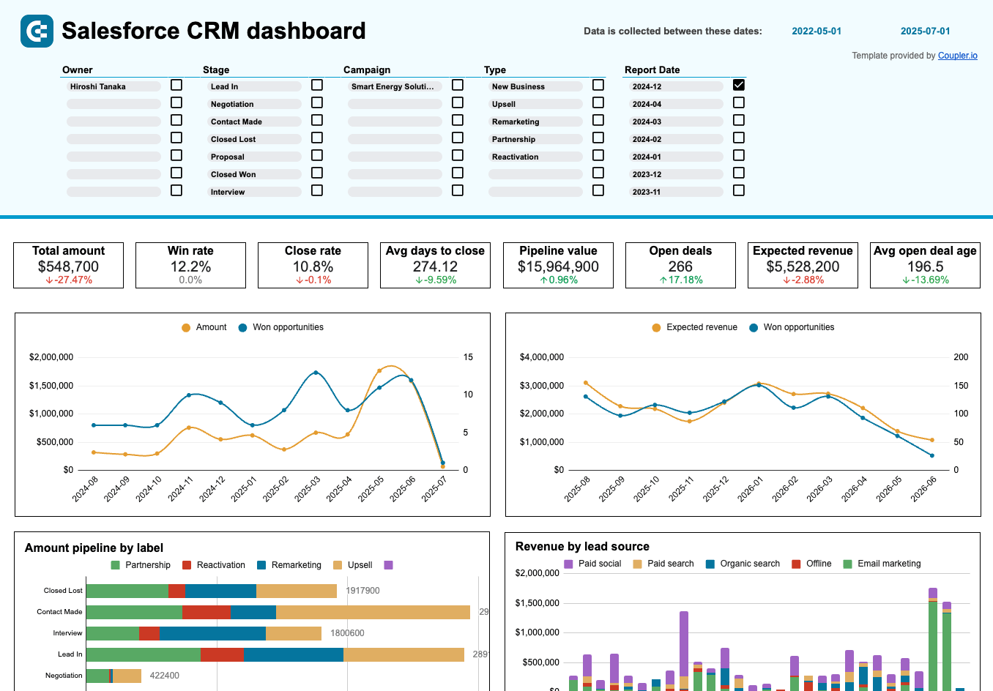Check the Contact Made stage checkbox

(x=317, y=120)
